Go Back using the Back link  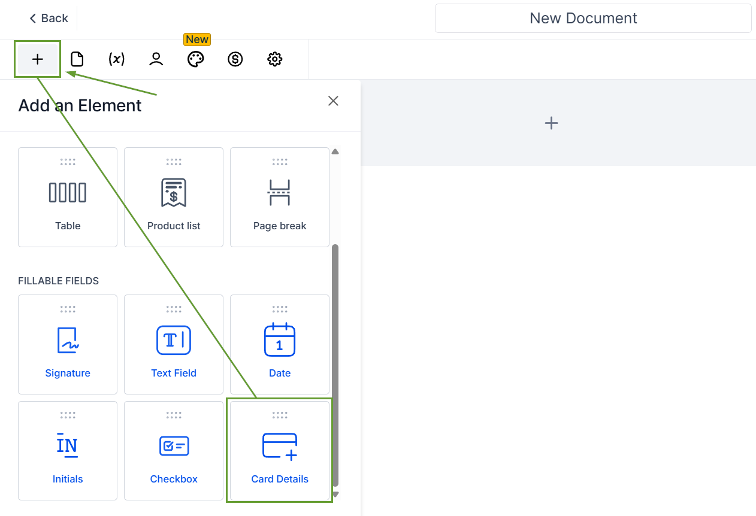49,19
